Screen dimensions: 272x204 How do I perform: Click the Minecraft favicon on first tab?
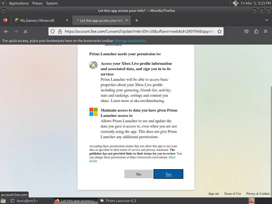click(x=17, y=20)
